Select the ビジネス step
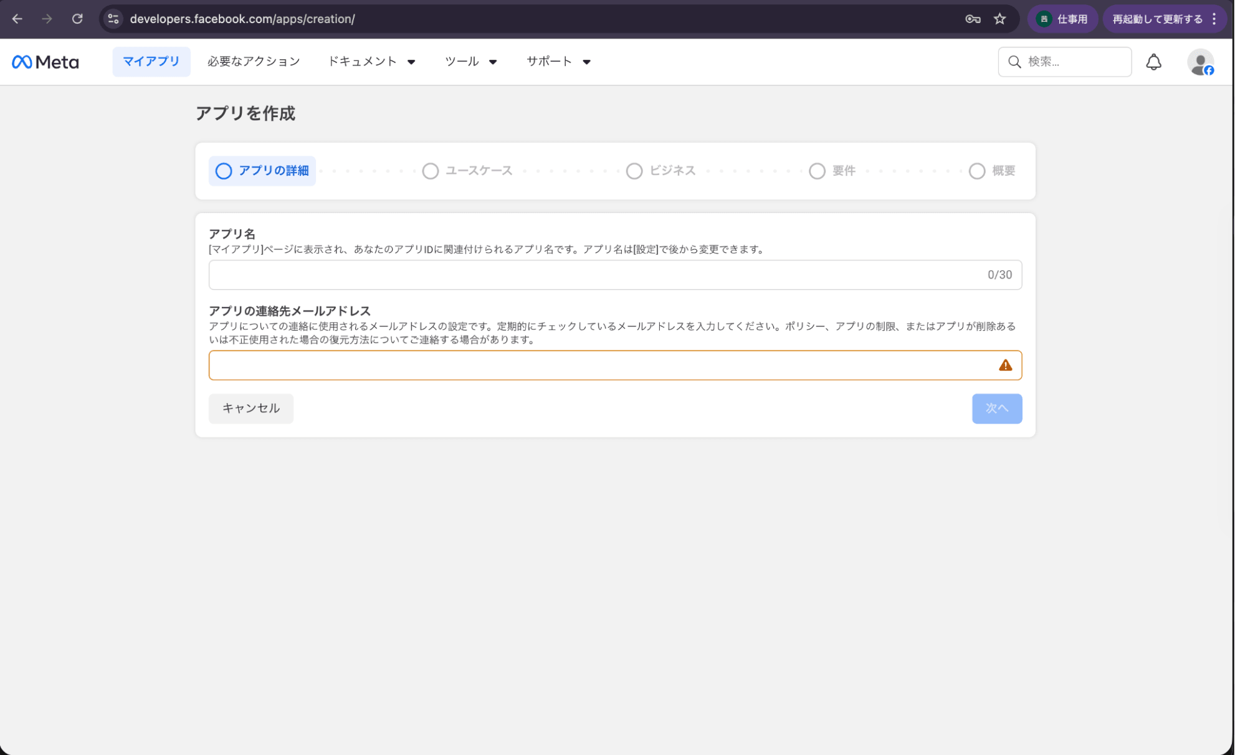Screen dimensions: 1235x755 661,171
